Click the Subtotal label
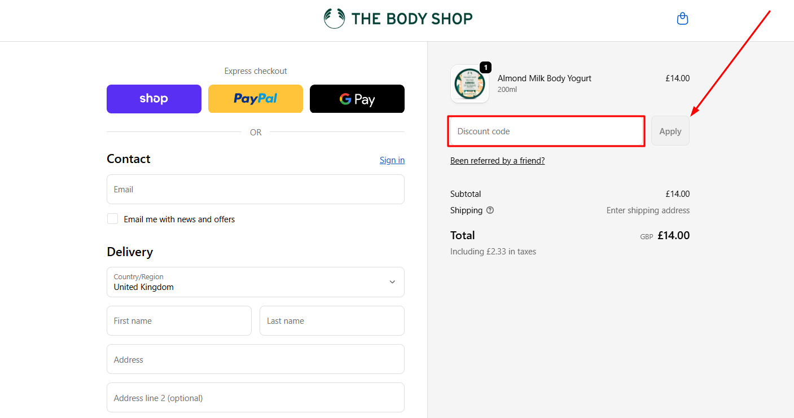This screenshot has width=794, height=418. coord(466,194)
